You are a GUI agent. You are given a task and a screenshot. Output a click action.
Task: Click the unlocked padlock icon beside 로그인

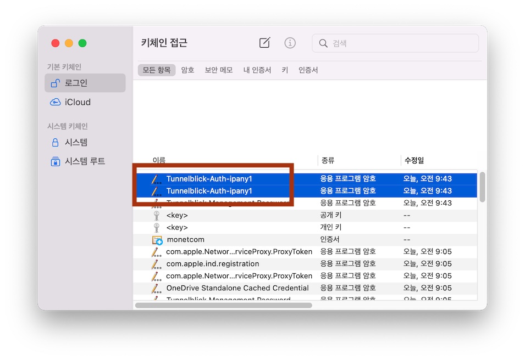55,83
